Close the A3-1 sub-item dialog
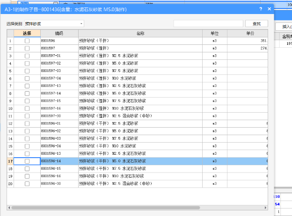The width and height of the screenshot is (292, 216). [x=269, y=9]
